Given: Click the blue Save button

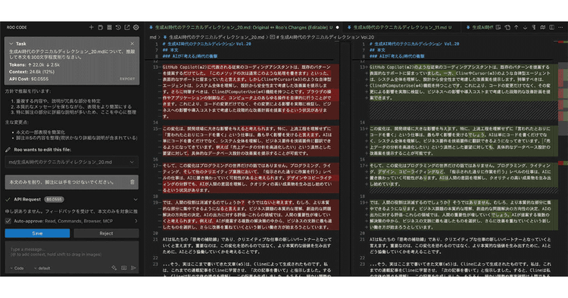Looking at the screenshot, I should tap(37, 233).
